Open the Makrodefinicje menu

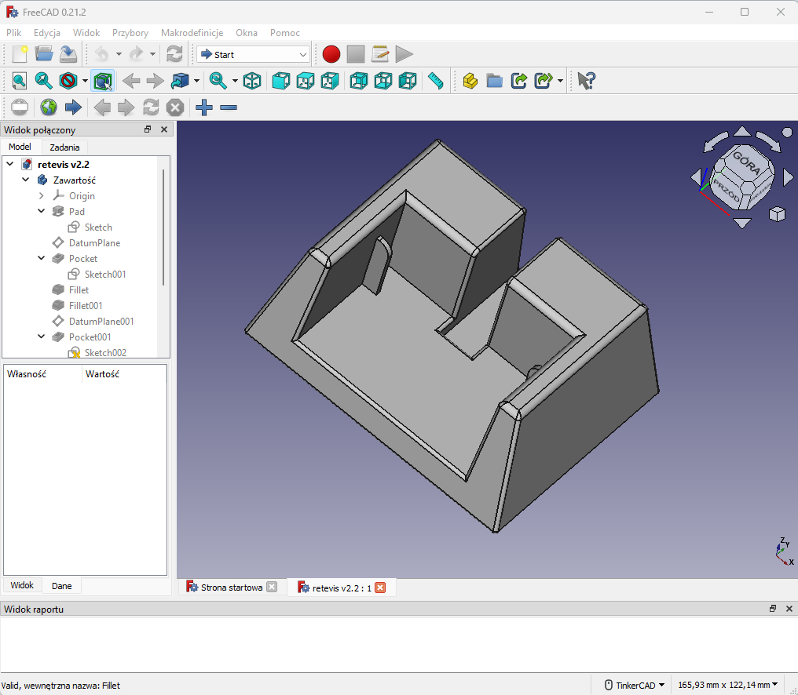(x=192, y=33)
